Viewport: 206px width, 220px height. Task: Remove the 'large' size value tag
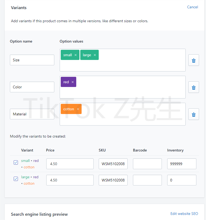[x=95, y=55]
